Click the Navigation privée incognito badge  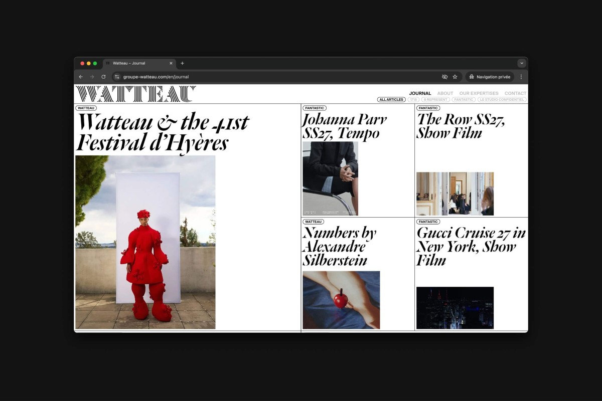pyautogui.click(x=490, y=77)
